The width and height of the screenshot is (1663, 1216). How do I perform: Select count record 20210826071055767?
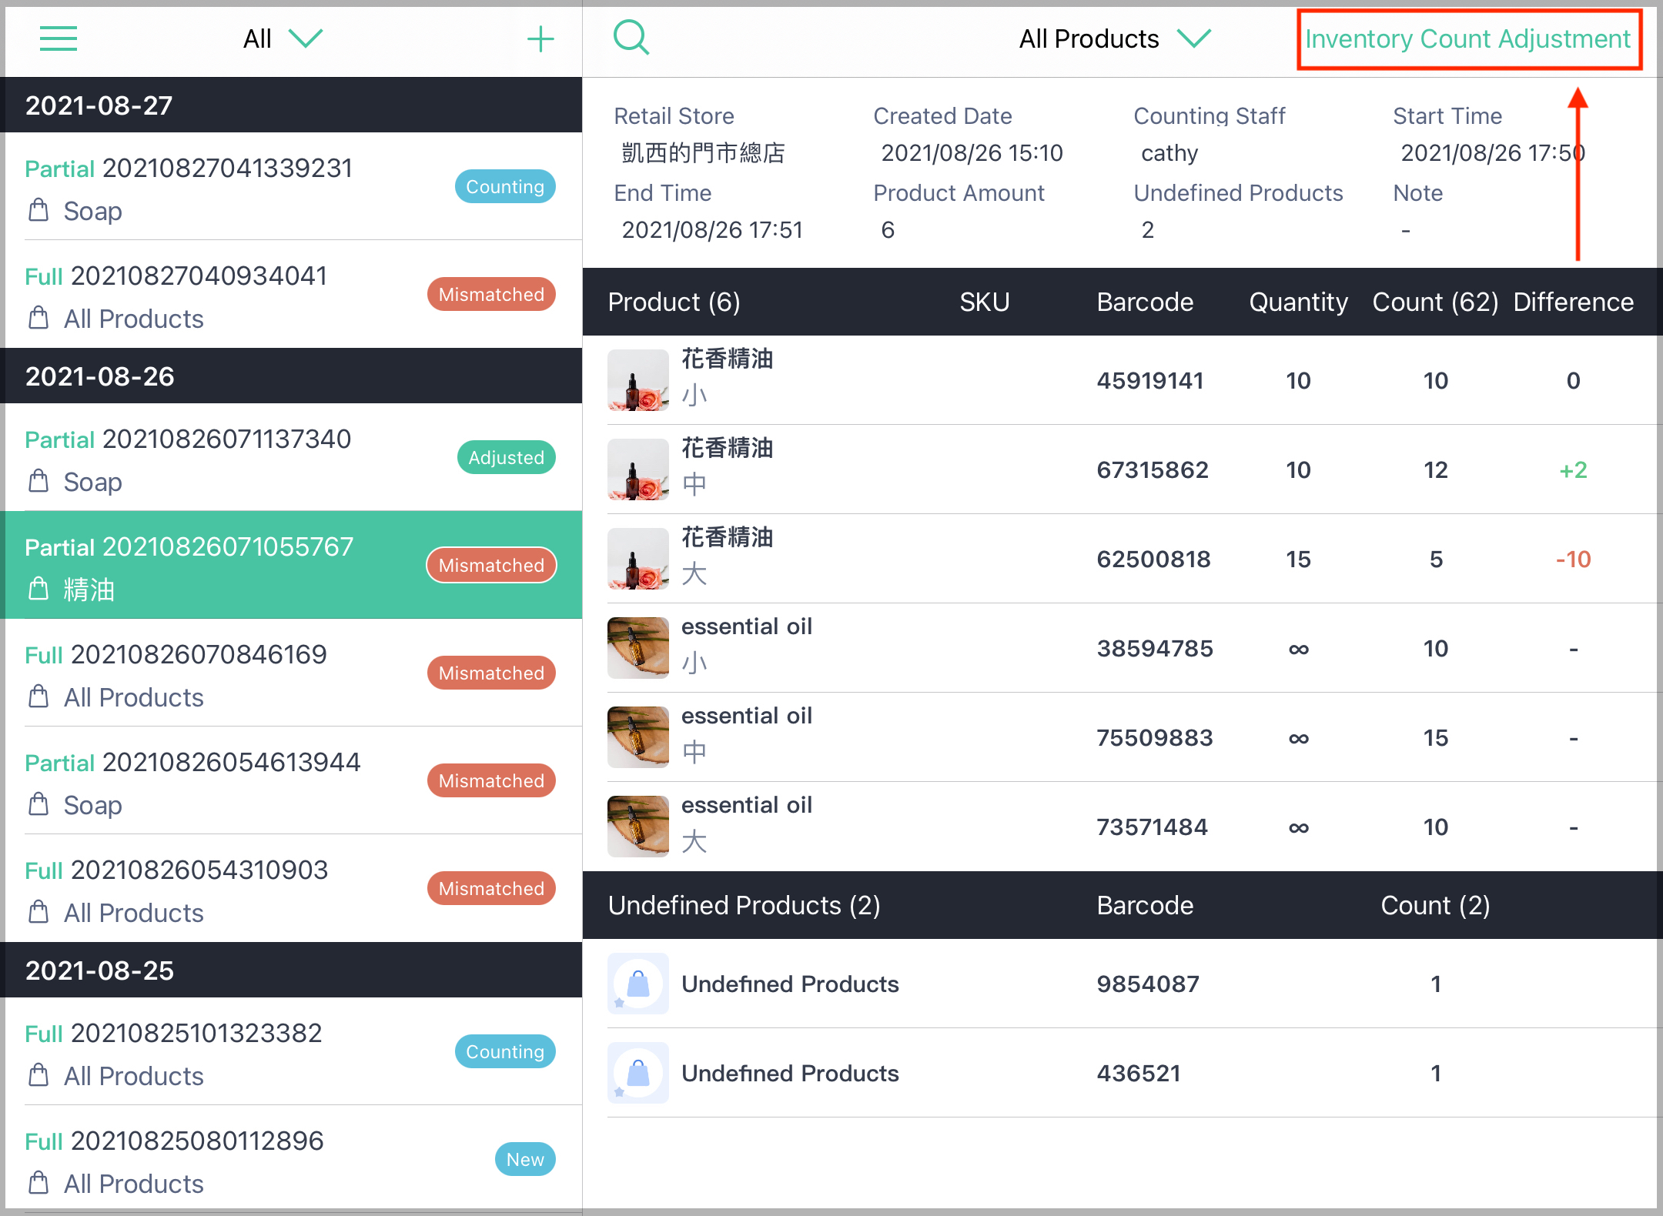tap(291, 565)
